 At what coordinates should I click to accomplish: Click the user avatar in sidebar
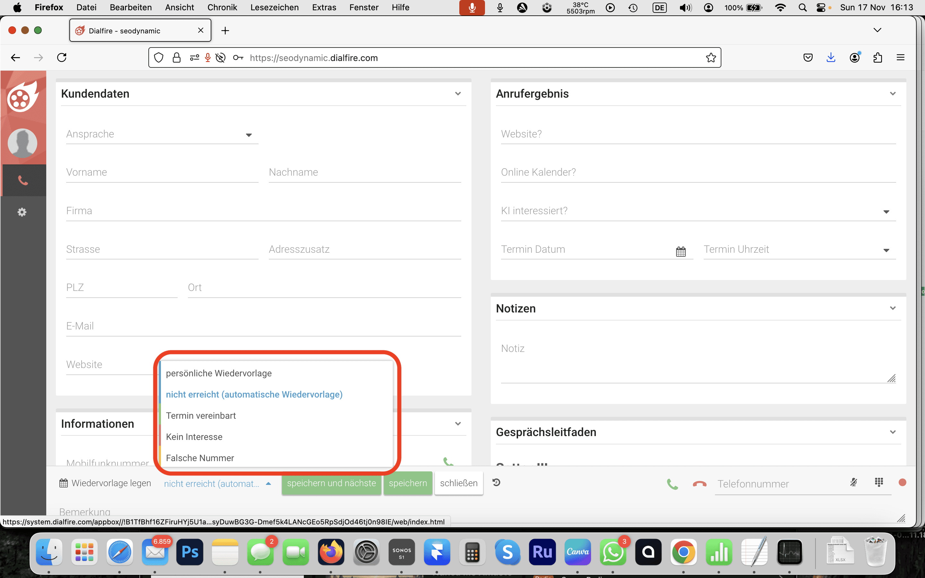[x=22, y=143]
